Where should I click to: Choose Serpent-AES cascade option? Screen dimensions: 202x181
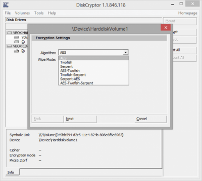click(93, 79)
